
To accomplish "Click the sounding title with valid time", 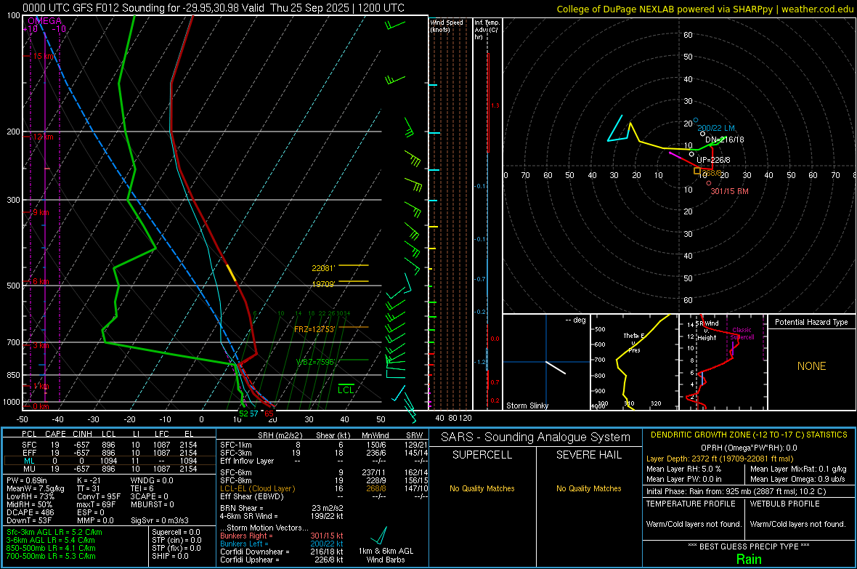I will coord(214,8).
